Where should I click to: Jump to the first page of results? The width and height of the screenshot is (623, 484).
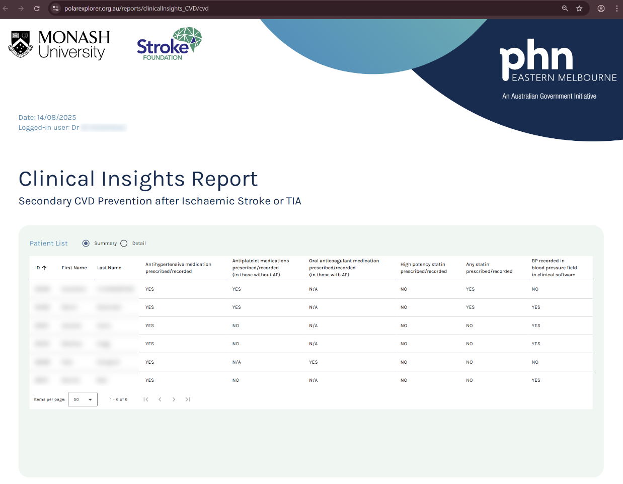coord(146,399)
